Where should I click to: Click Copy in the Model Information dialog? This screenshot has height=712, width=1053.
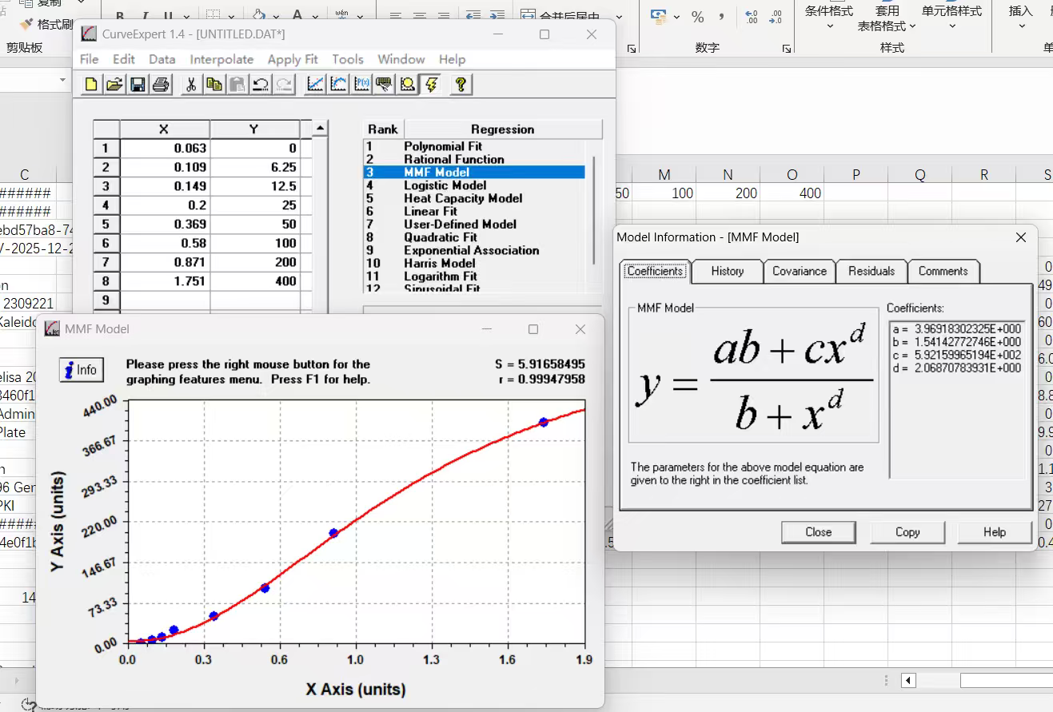907,532
